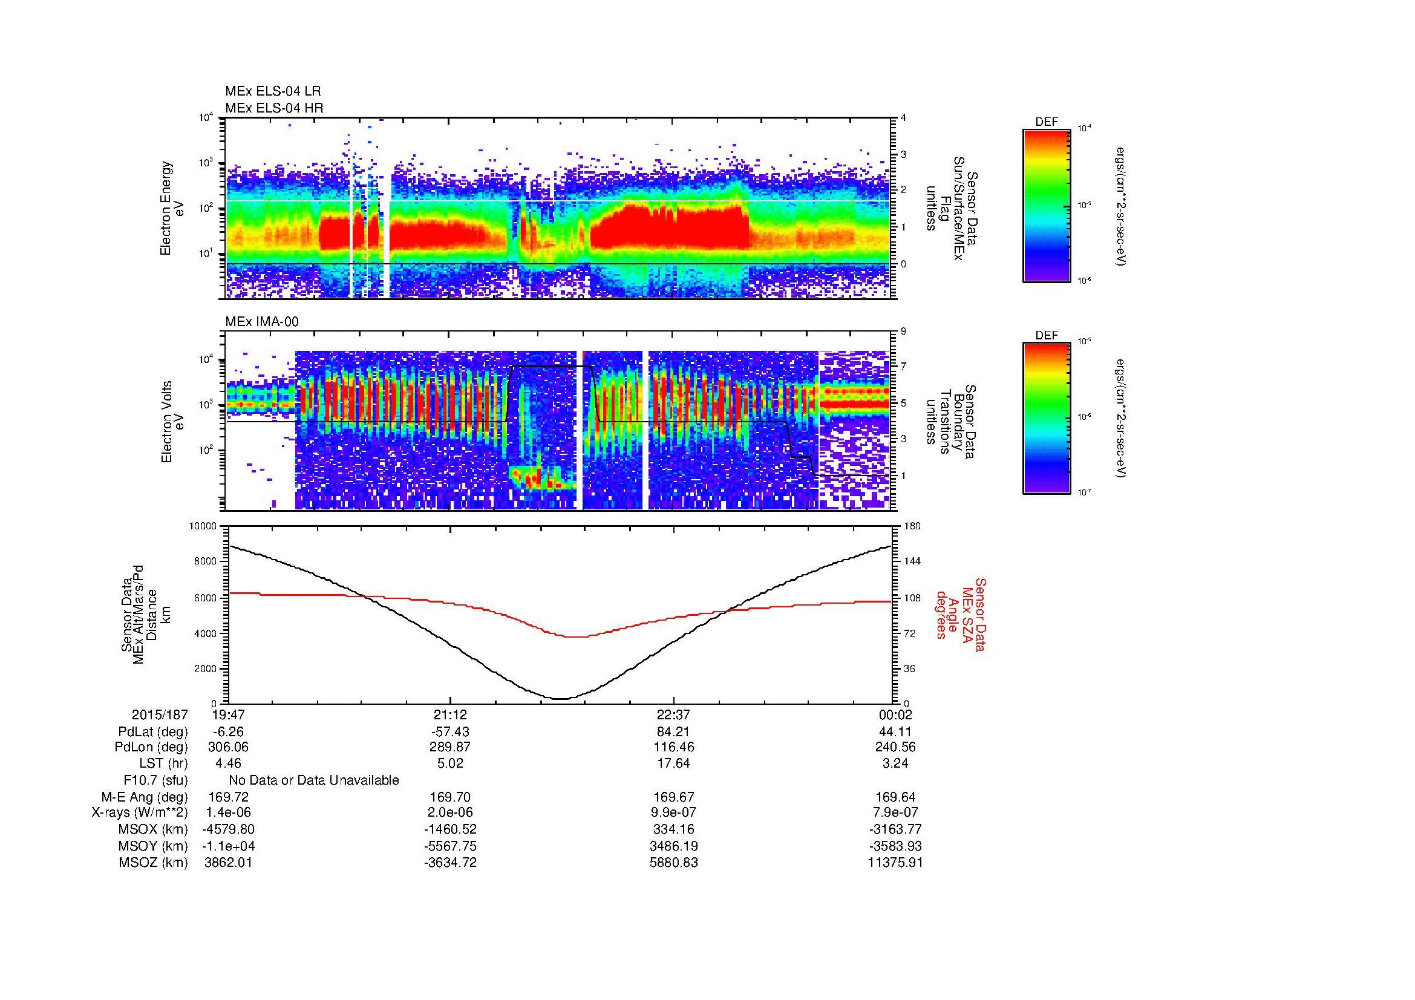Click the PdLat value '84.21'
This screenshot has height=1000, width=1415.
(673, 732)
